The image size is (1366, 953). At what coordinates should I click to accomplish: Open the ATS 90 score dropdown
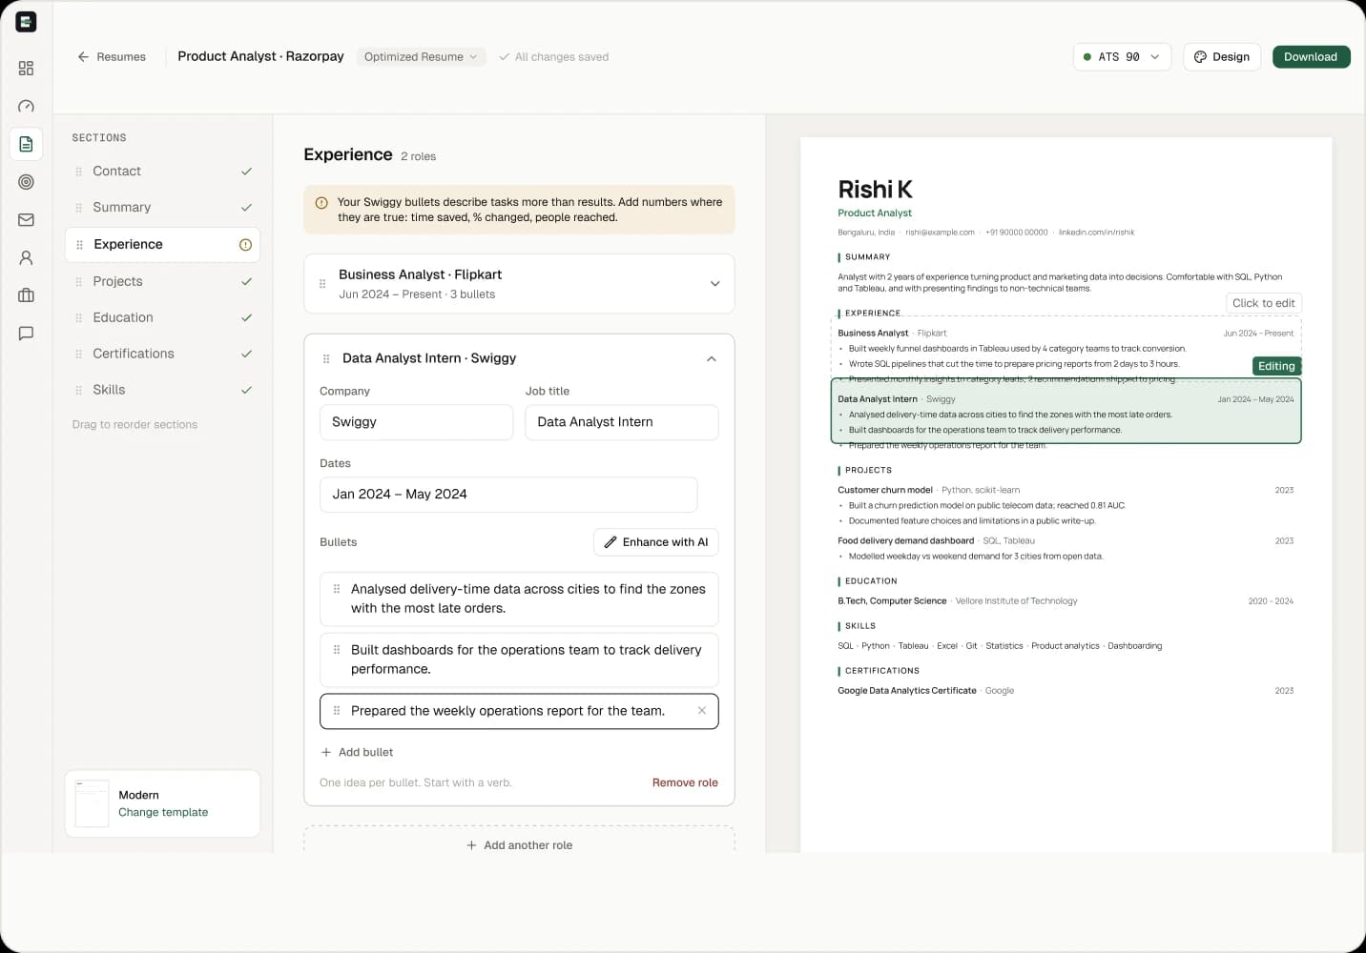[x=1122, y=57]
